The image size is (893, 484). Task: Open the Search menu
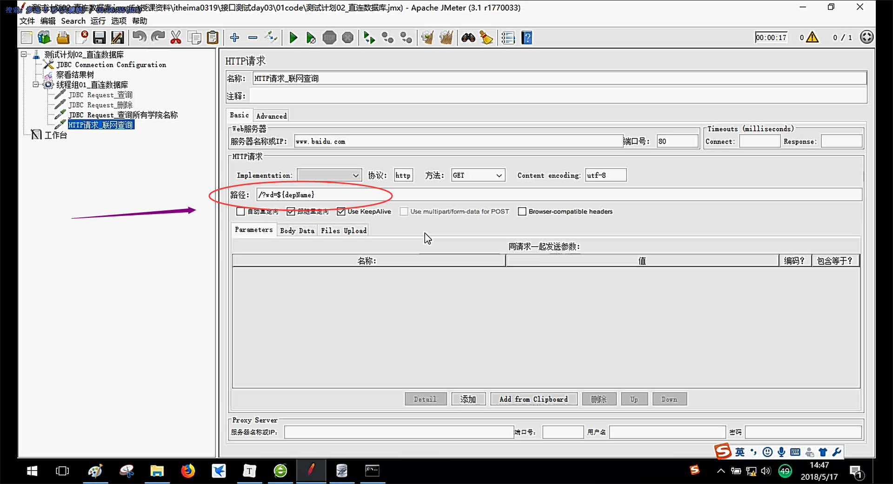(73, 21)
